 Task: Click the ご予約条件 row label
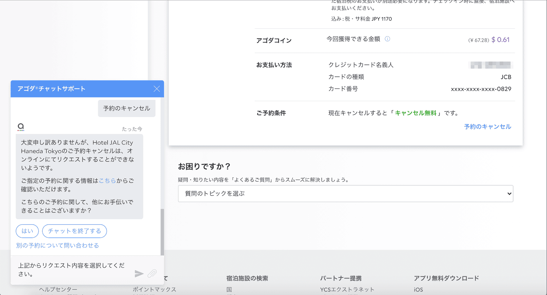271,113
